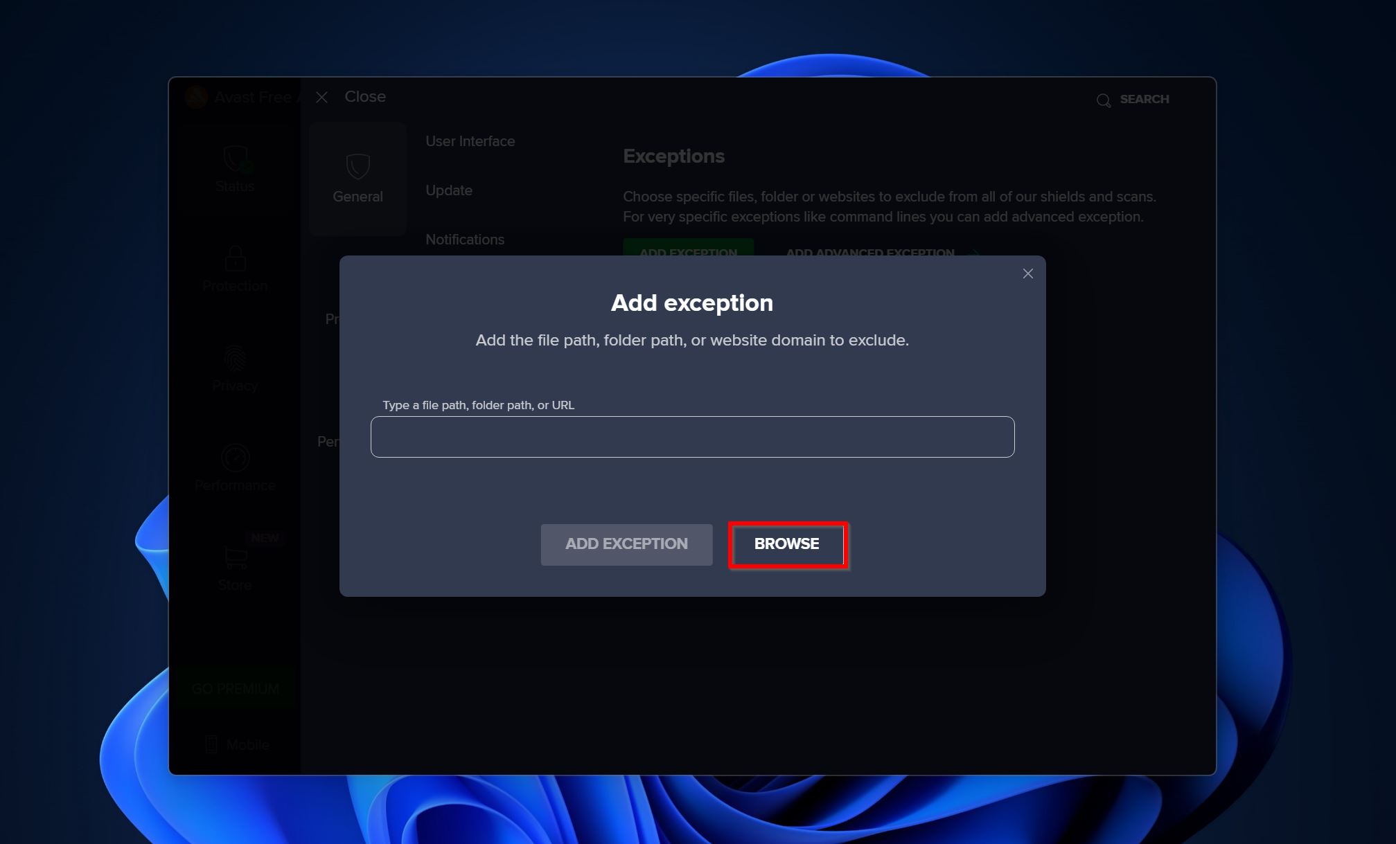Viewport: 1396px width, 844px height.
Task: Open the Mobile item in the sidebar
Action: point(237,745)
